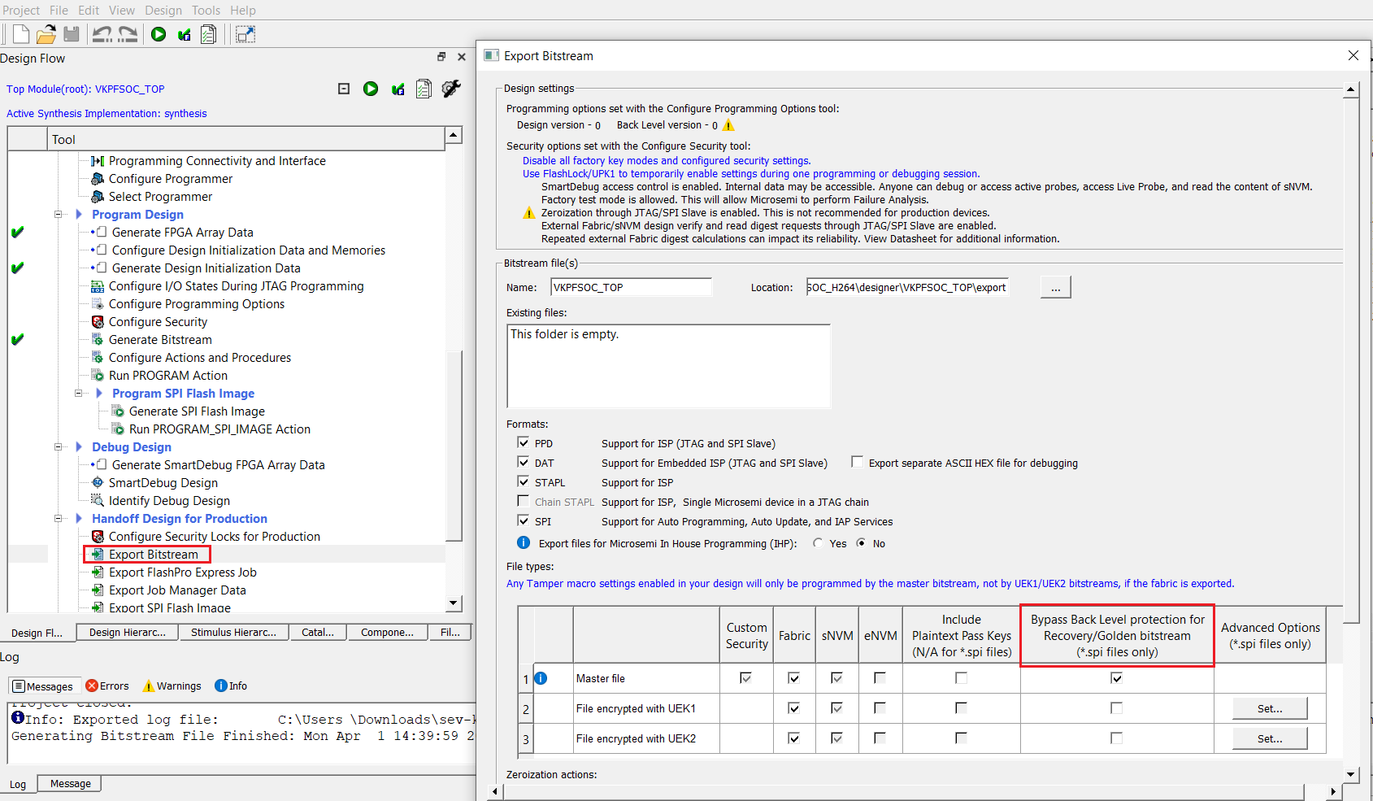This screenshot has width=1373, height=801.
Task: Click the layout window toolbar icon
Action: 245,34
